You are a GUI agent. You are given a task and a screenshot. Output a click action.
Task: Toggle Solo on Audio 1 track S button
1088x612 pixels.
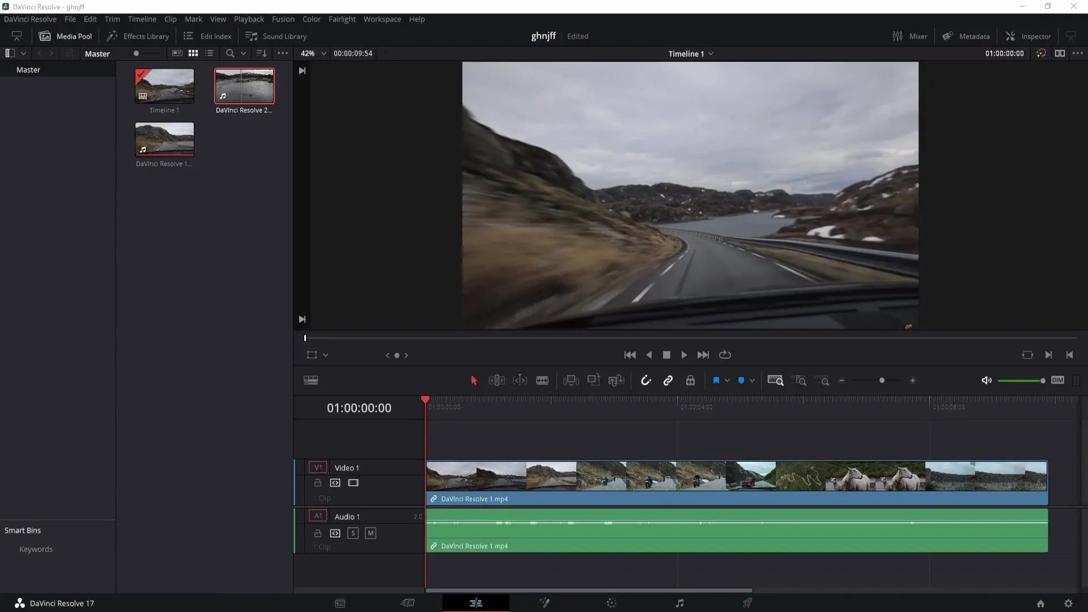(352, 532)
